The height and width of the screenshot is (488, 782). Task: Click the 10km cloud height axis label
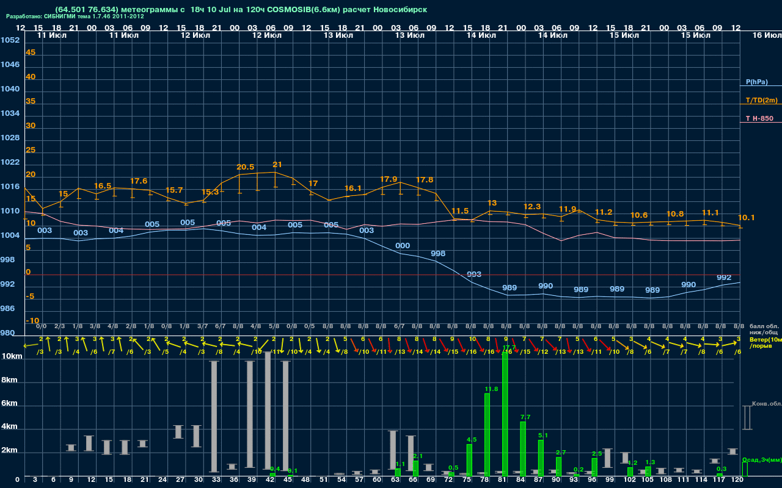tap(11, 356)
